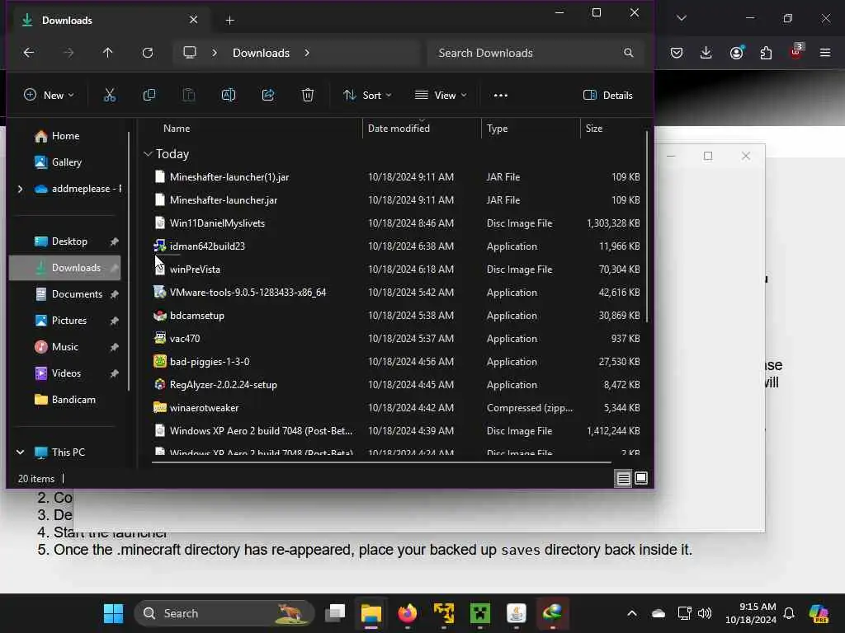Open the Firefox account icon
Image resolution: width=845 pixels, height=633 pixels.
click(x=736, y=52)
